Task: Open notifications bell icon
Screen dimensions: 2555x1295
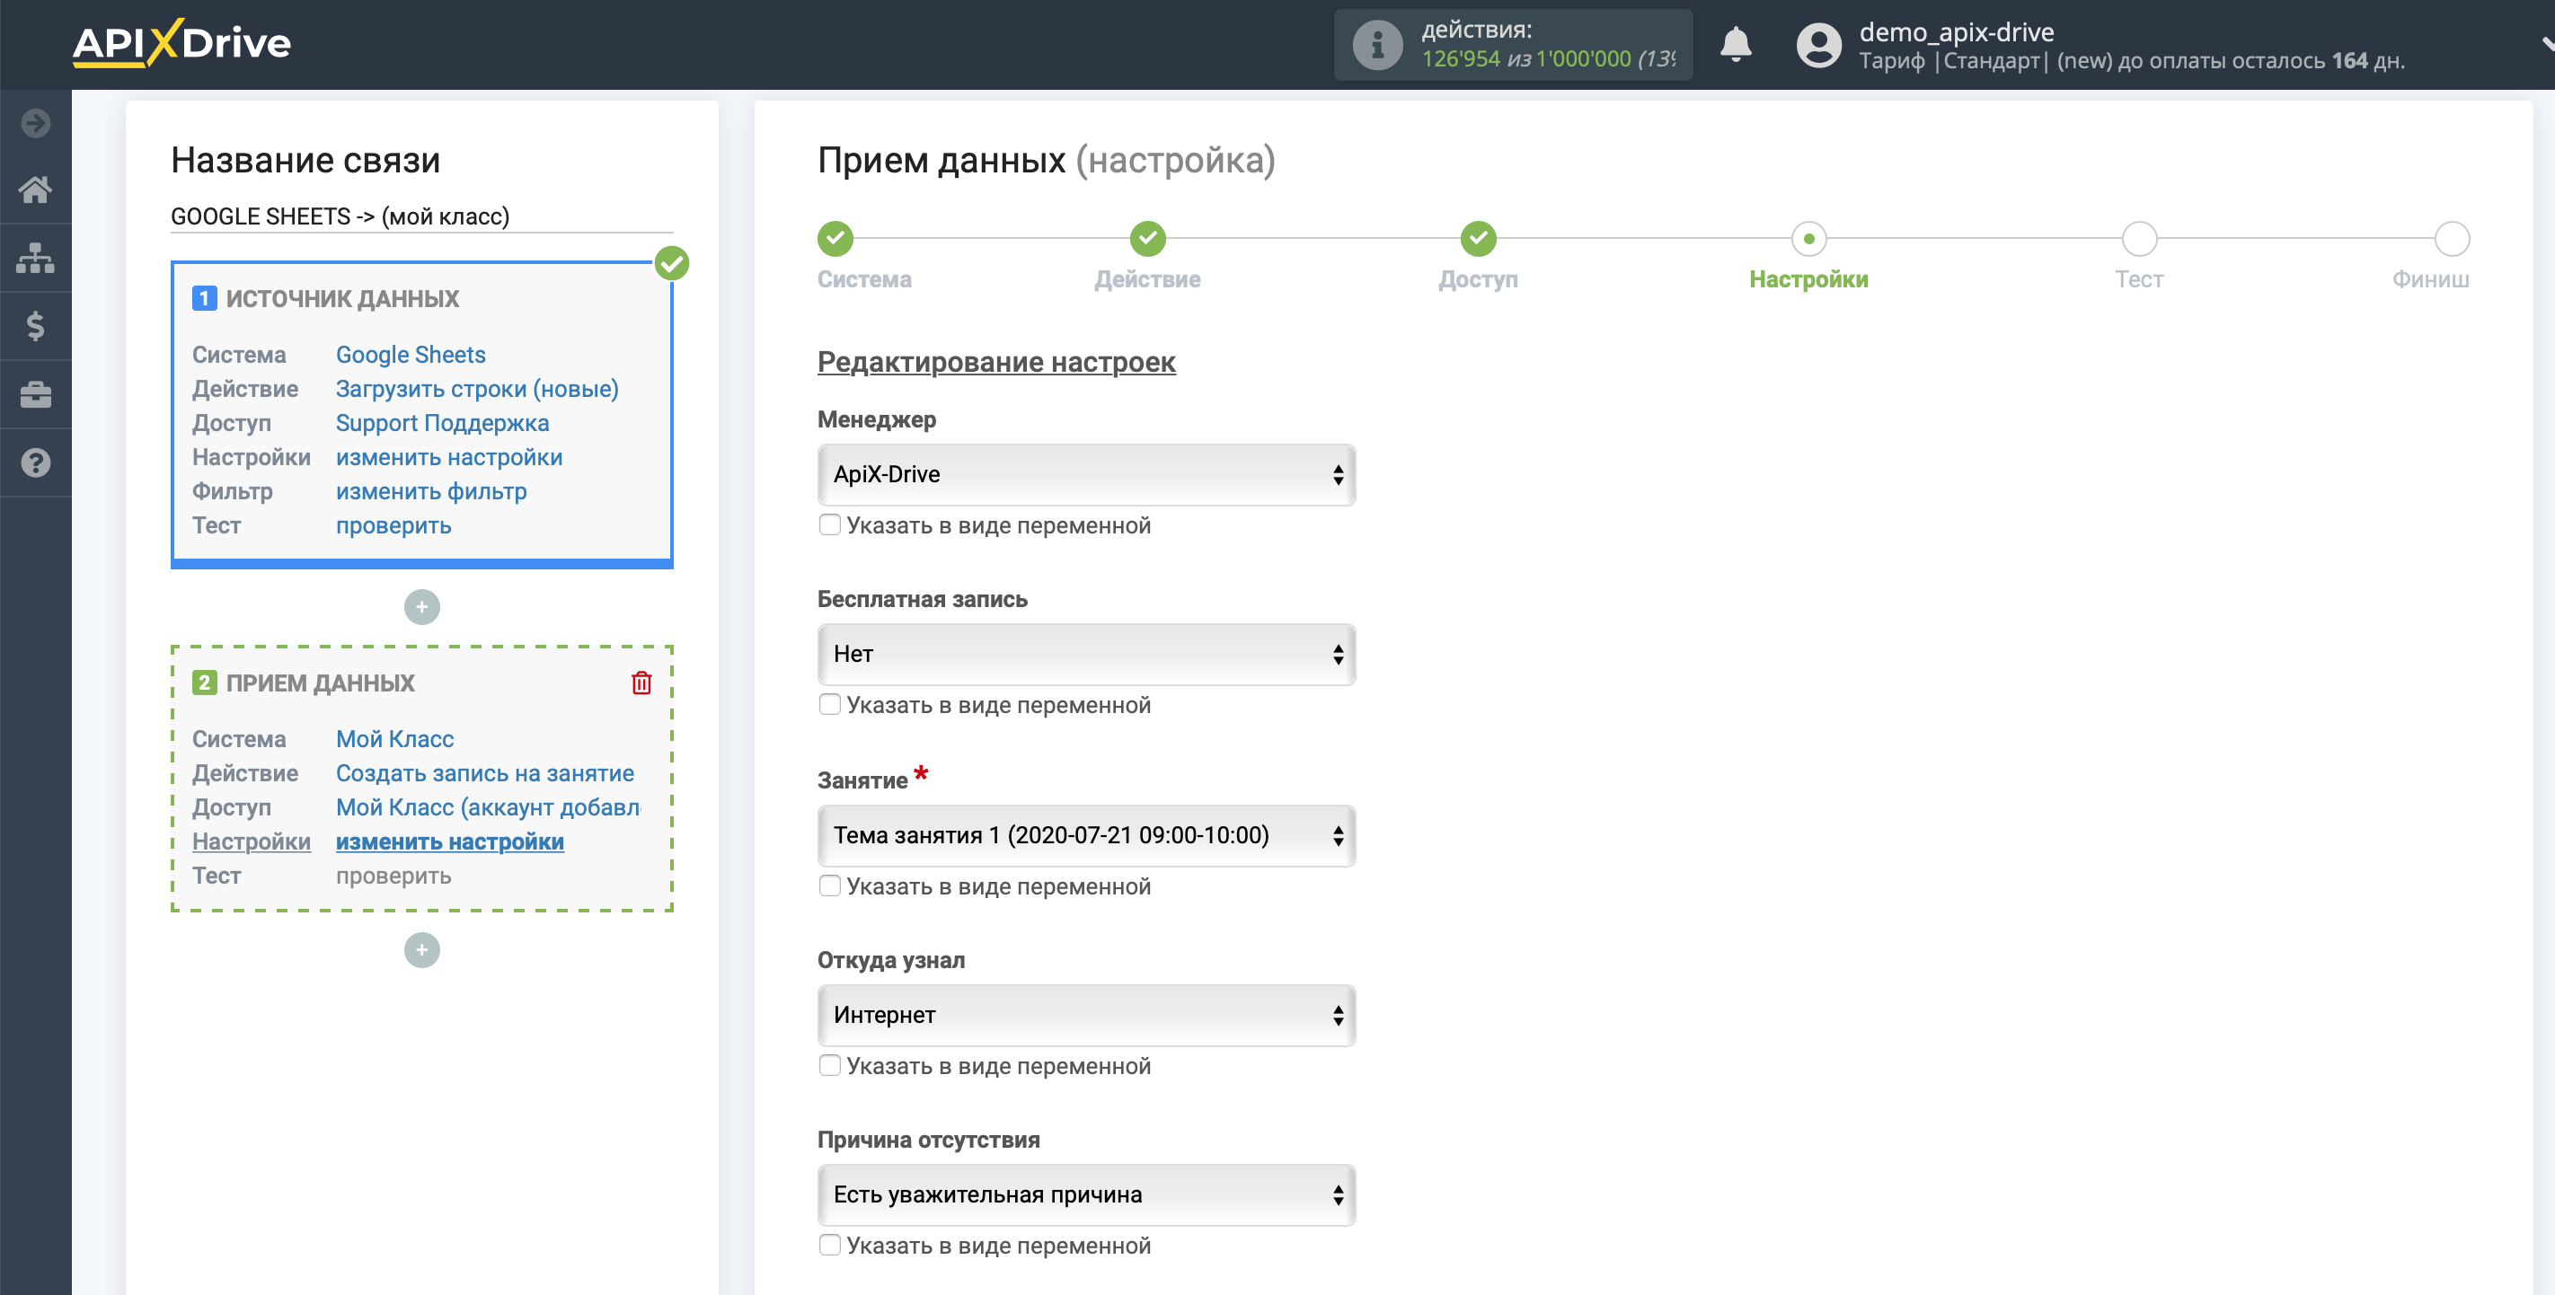Action: point(1736,45)
